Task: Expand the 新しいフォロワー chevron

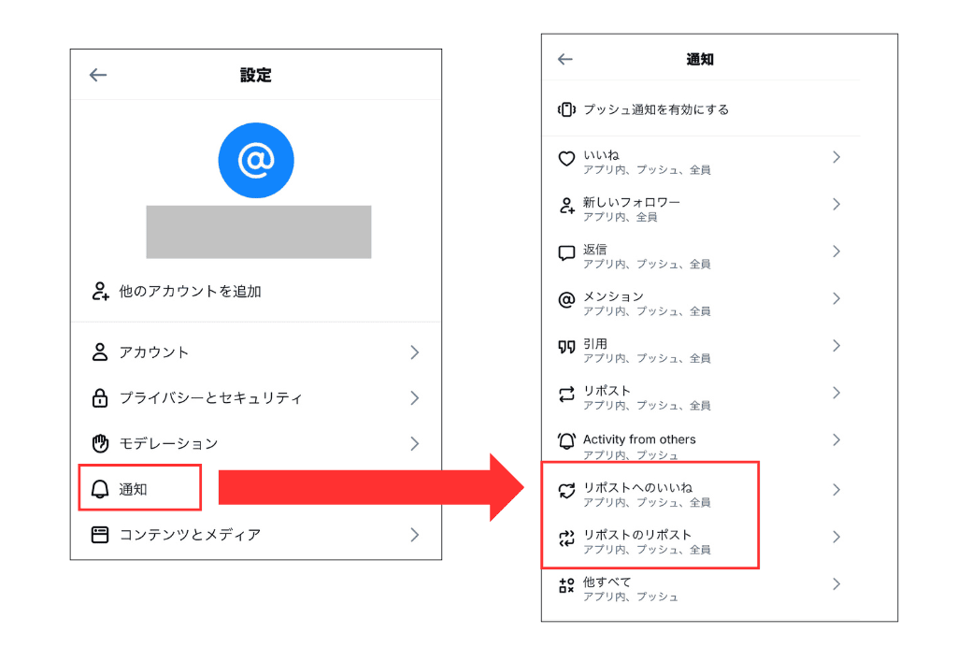Action: 836,205
